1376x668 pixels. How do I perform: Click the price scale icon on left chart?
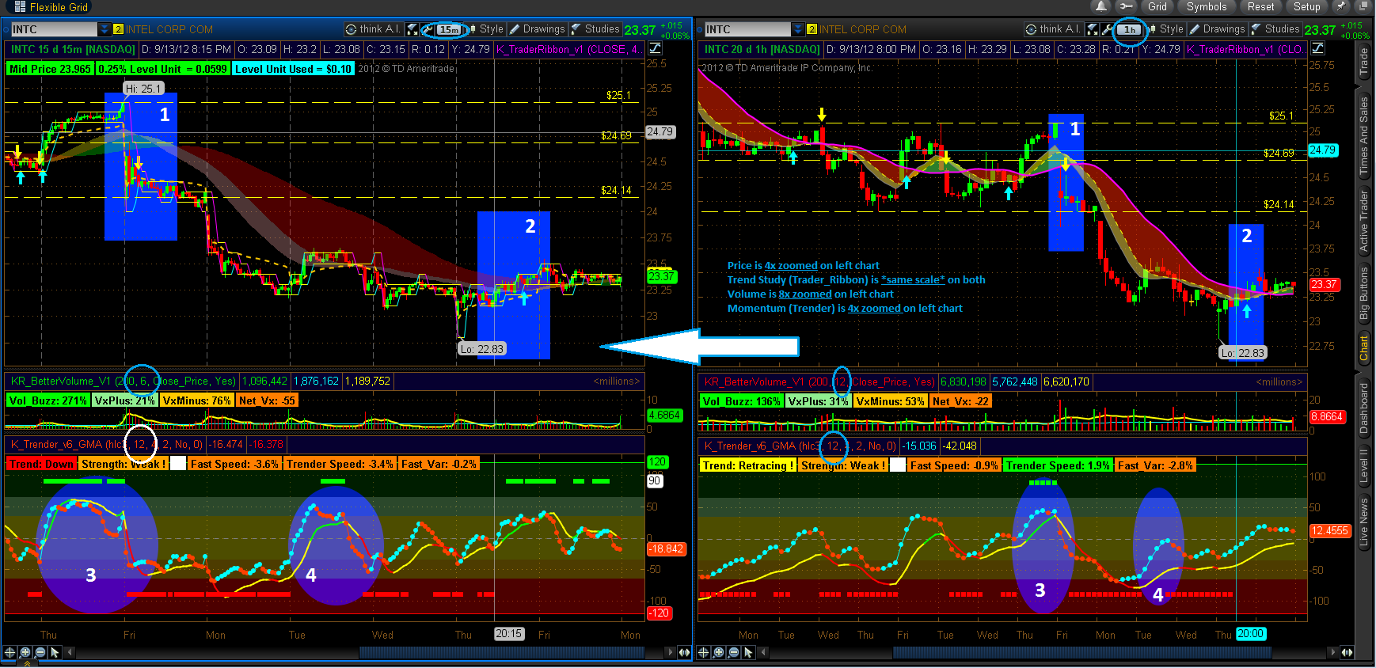(x=656, y=48)
